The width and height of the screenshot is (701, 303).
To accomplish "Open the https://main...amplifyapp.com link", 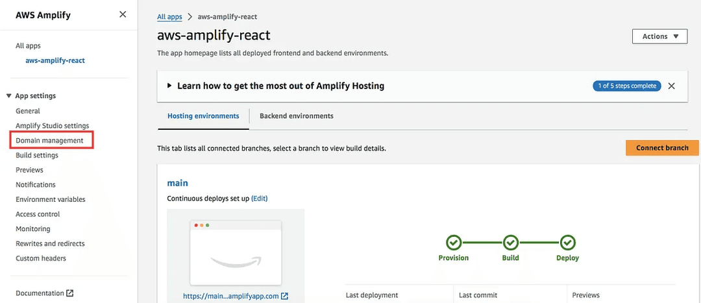I will tap(231, 296).
